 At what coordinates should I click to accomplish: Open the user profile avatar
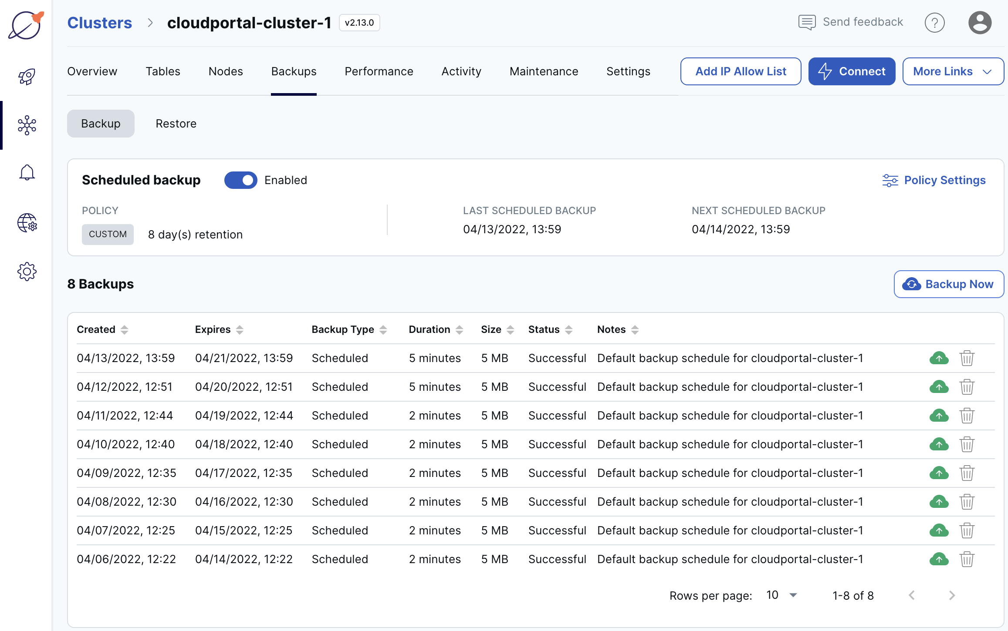click(980, 22)
